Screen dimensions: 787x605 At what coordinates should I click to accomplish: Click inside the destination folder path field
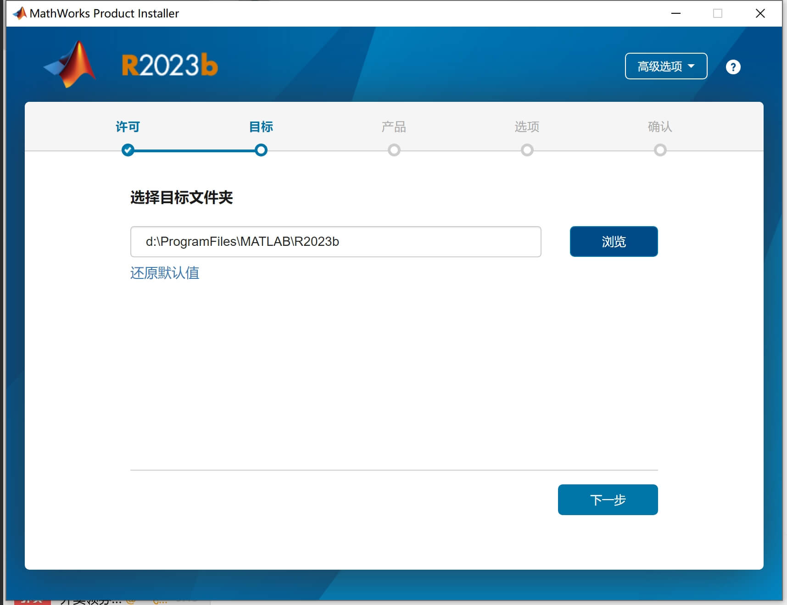coord(336,242)
